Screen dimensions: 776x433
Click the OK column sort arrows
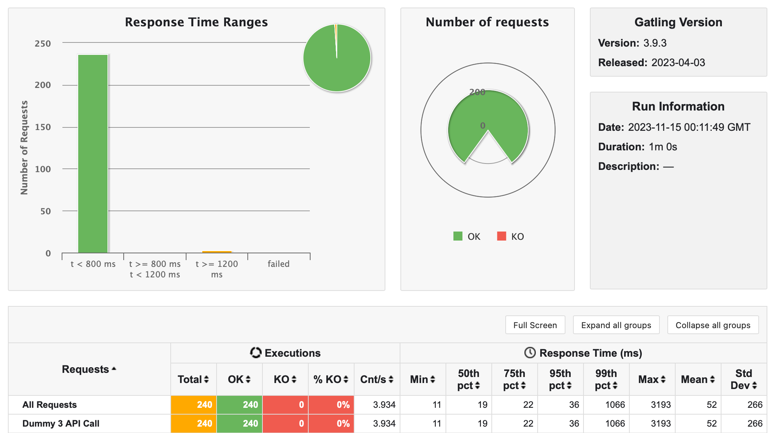(248, 380)
